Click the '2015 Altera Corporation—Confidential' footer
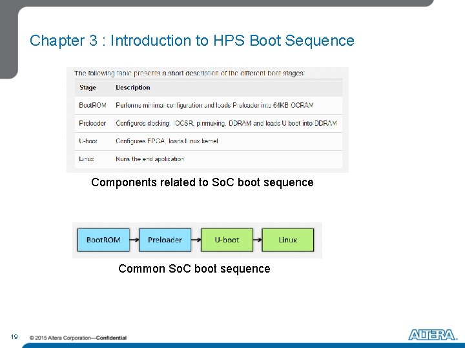Image resolution: width=465 pixels, height=348 pixels. coord(78,338)
